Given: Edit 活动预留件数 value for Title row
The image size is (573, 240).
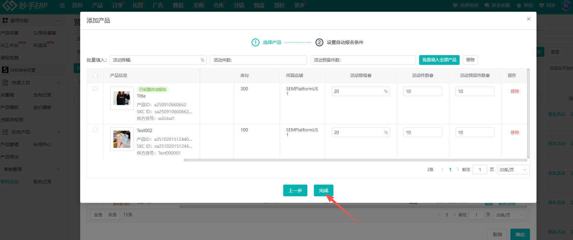Looking at the screenshot, I should click(x=475, y=91).
